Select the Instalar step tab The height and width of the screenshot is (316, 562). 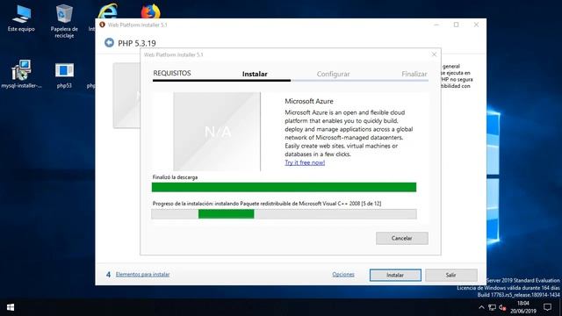tap(255, 74)
